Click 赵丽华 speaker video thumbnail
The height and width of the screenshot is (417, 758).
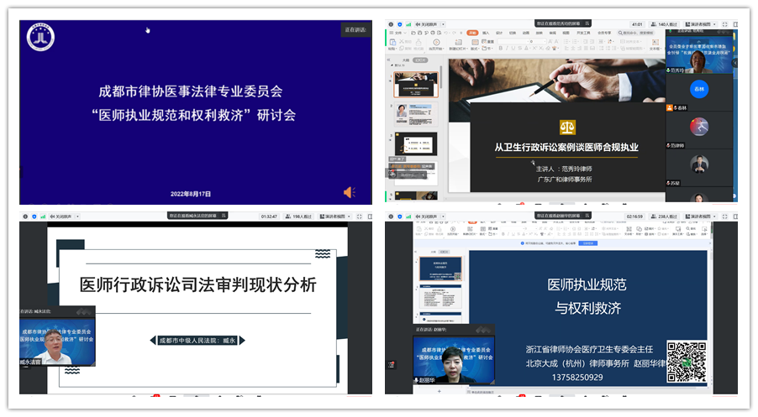pyautogui.click(x=454, y=360)
